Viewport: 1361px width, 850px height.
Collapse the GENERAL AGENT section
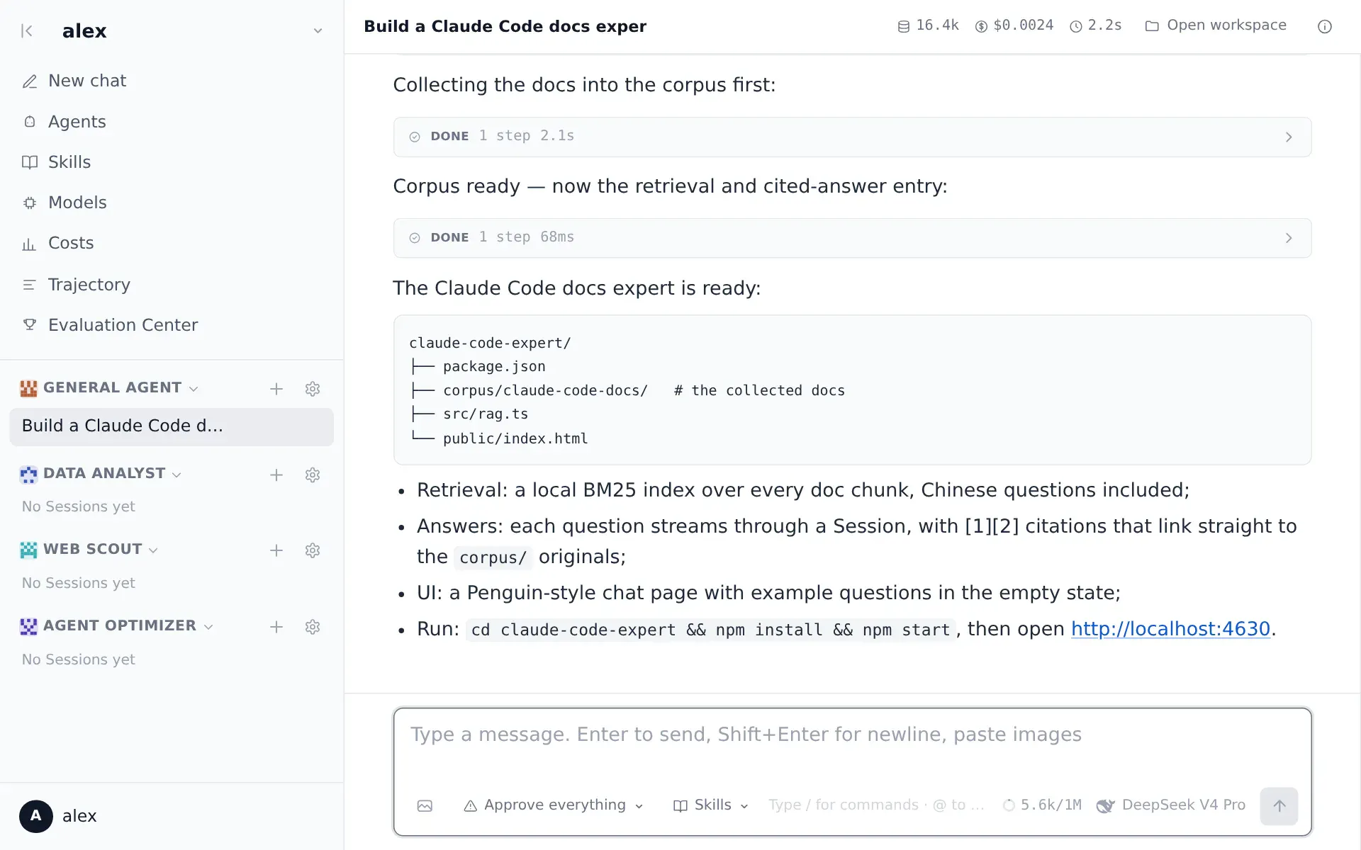pos(194,389)
